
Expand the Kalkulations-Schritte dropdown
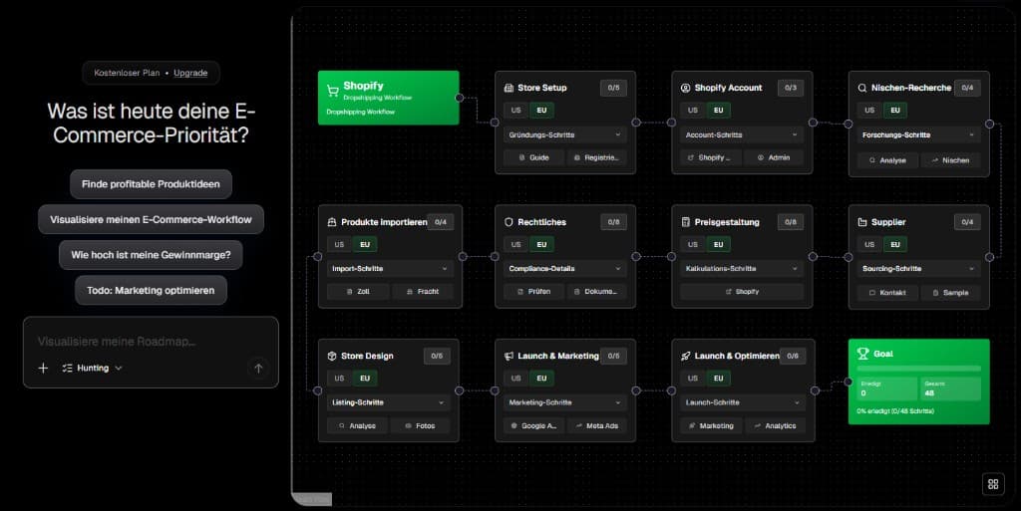click(742, 269)
